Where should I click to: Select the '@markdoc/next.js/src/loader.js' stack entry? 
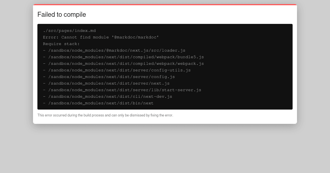(x=117, y=50)
